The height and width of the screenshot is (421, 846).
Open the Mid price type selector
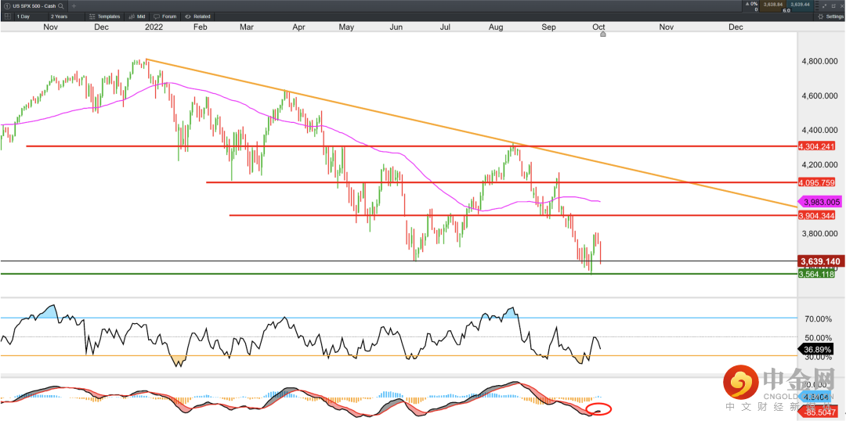tap(136, 16)
